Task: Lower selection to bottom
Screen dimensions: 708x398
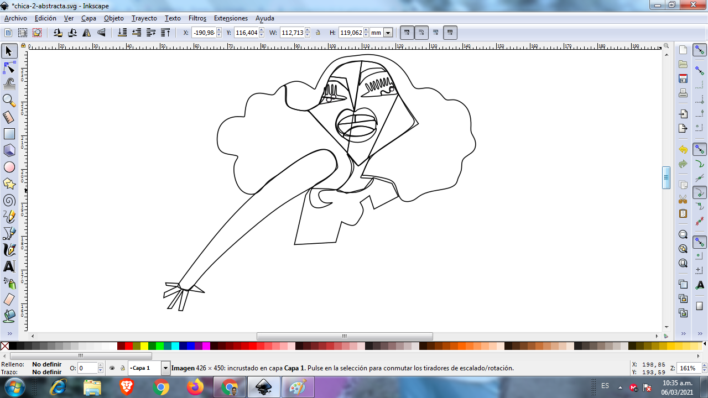Action: pyautogui.click(x=122, y=33)
